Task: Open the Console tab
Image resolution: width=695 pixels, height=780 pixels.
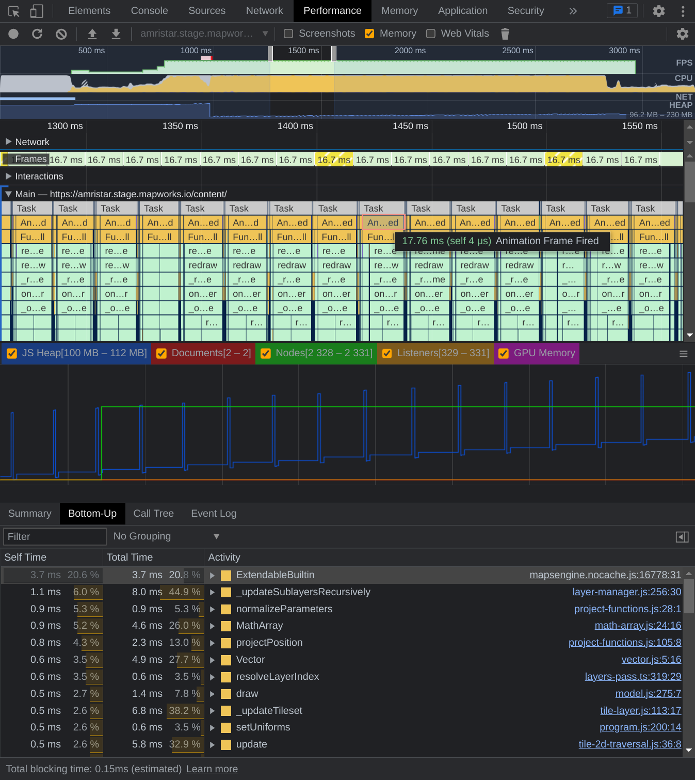Action: coord(150,11)
